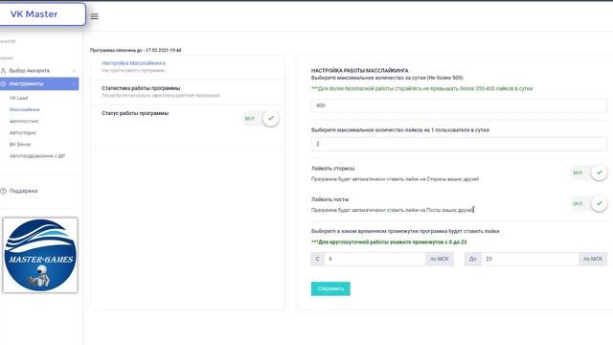Screen dimensions: 613x345
Task: Toggle the Лайкать сторисы switch
Action: tap(589, 172)
